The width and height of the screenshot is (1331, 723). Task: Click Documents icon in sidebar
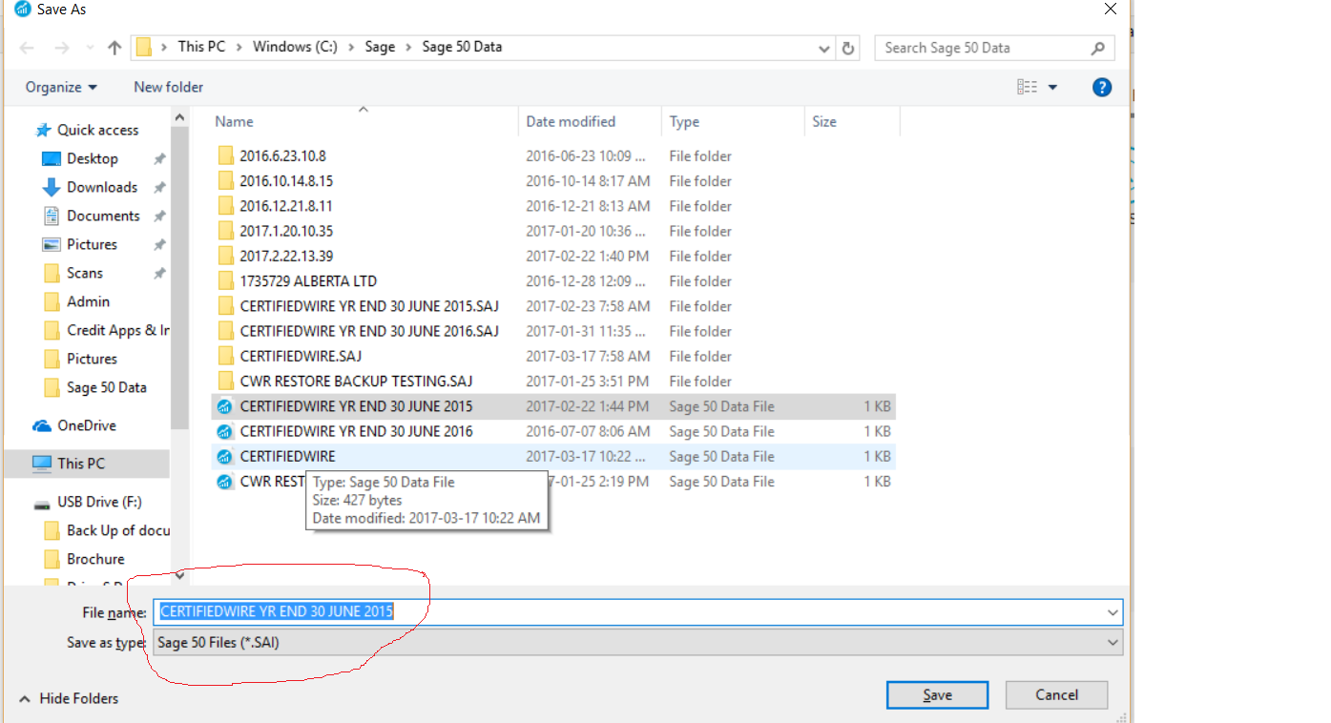coord(52,216)
